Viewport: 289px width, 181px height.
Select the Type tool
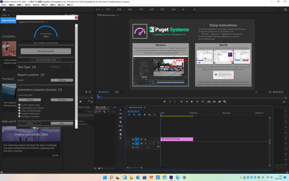(x=121, y=138)
